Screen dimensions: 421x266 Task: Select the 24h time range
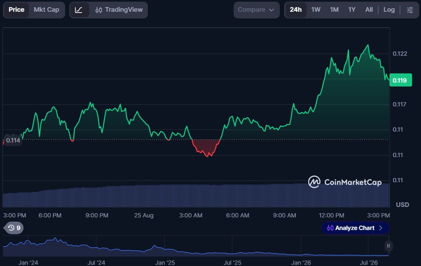(x=296, y=10)
